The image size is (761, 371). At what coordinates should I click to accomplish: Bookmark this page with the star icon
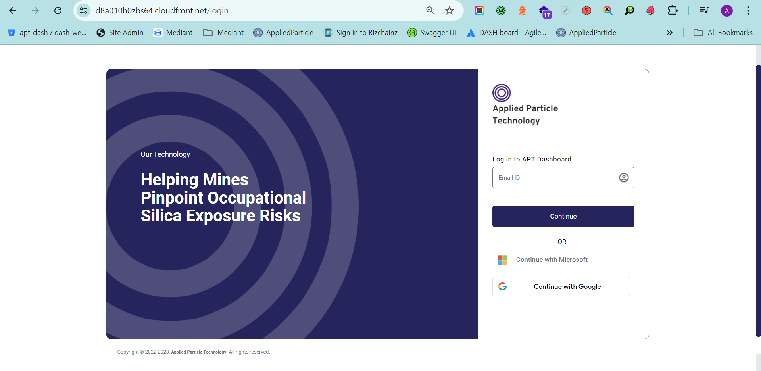coord(450,11)
